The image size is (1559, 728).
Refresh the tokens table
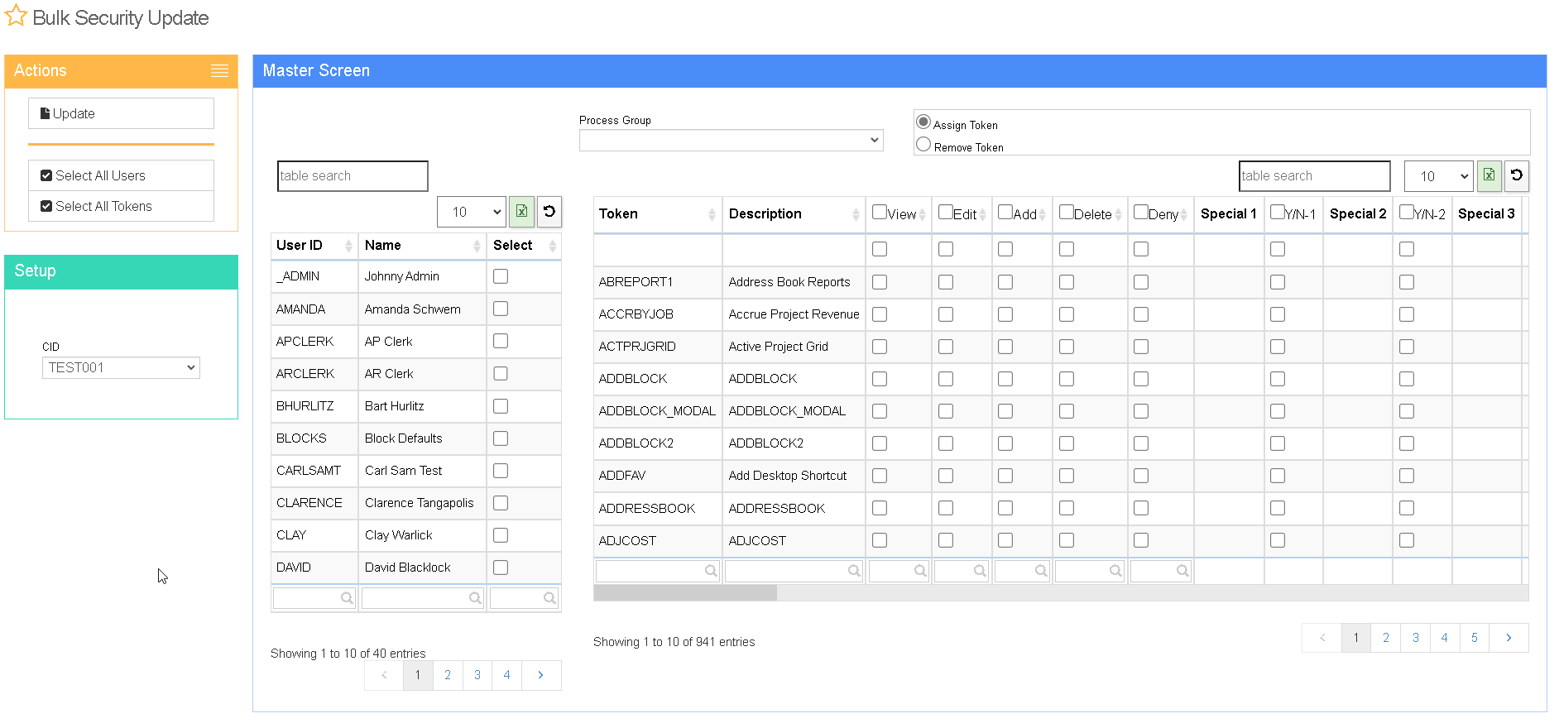pos(1516,175)
